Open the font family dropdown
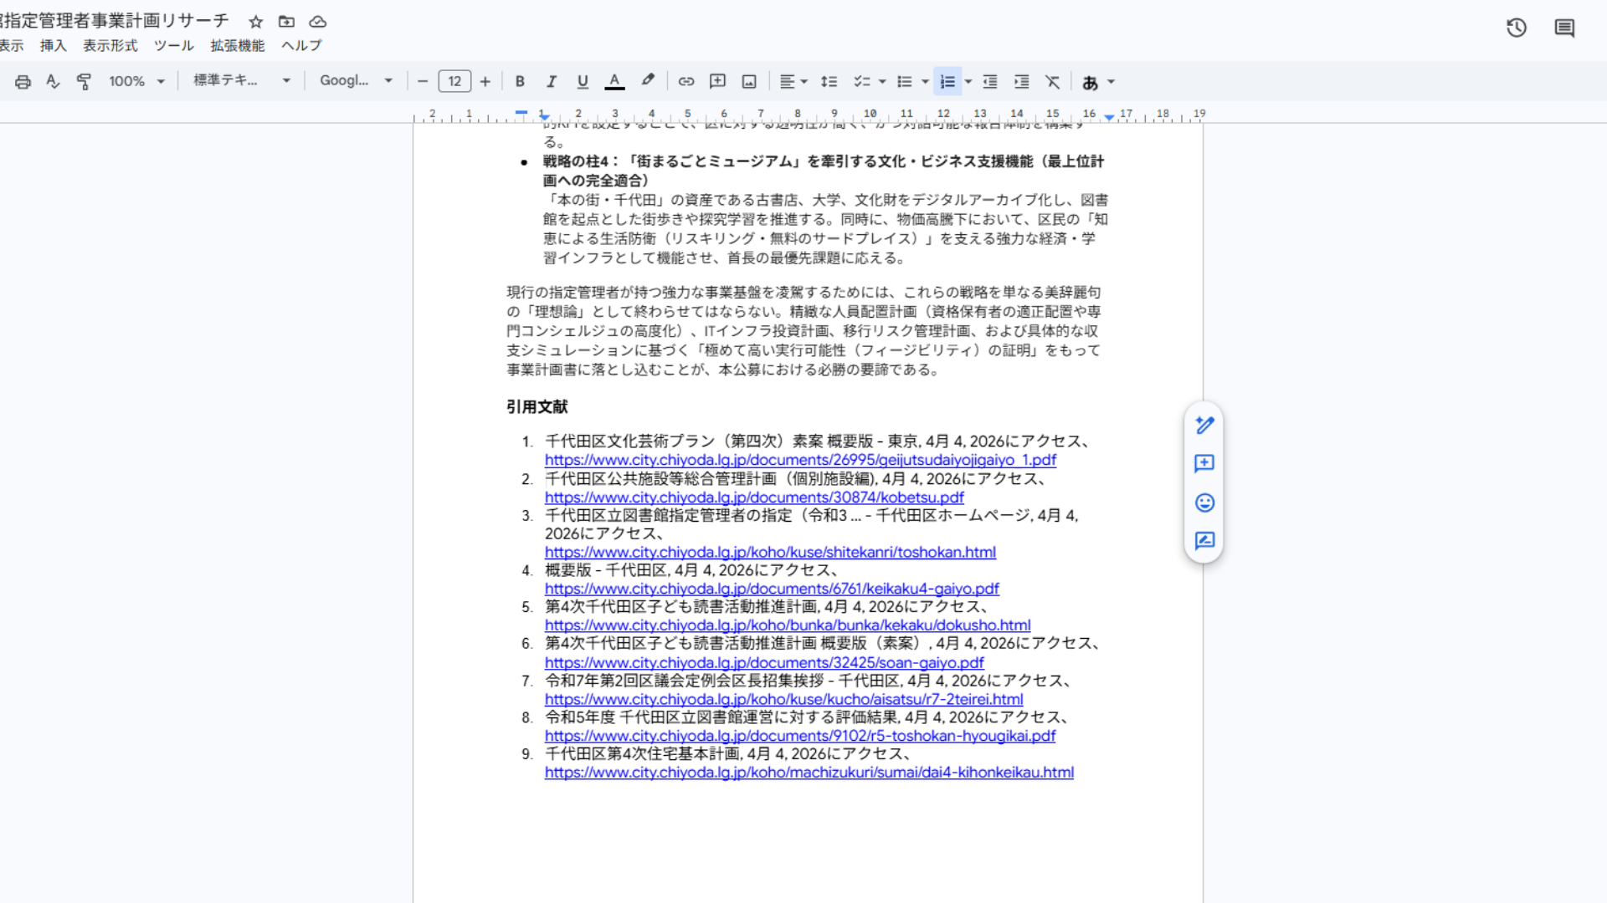This screenshot has width=1607, height=903. tap(356, 81)
